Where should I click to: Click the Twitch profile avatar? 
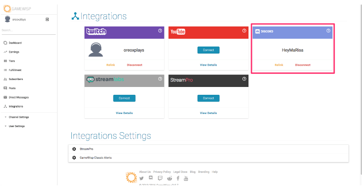pyautogui.click(x=96, y=50)
